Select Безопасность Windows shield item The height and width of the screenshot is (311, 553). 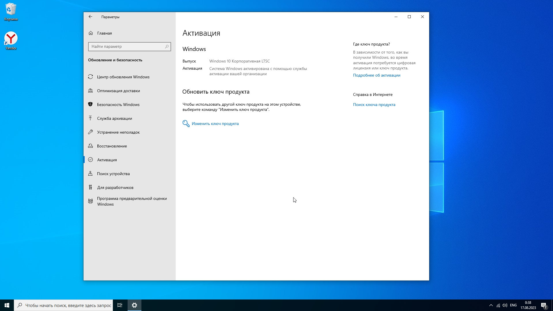click(x=118, y=105)
